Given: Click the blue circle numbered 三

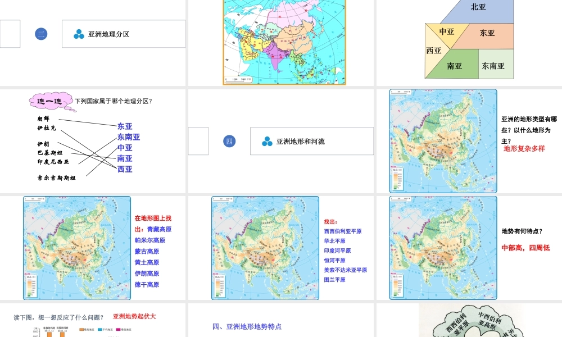Looking at the screenshot, I should pos(41,34).
